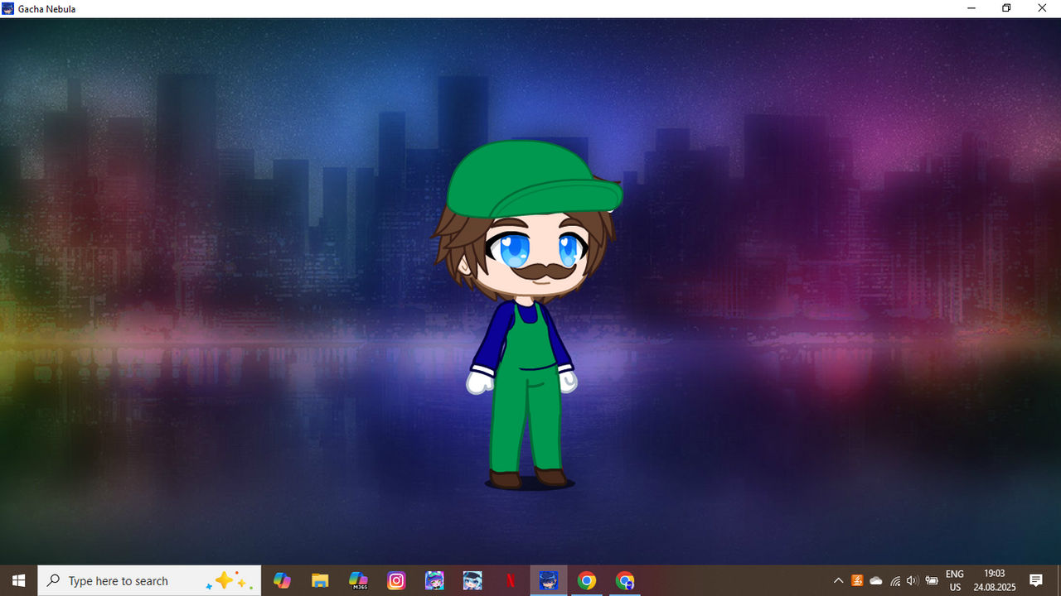Launch the Microsoft 365 taskbar app

click(358, 580)
